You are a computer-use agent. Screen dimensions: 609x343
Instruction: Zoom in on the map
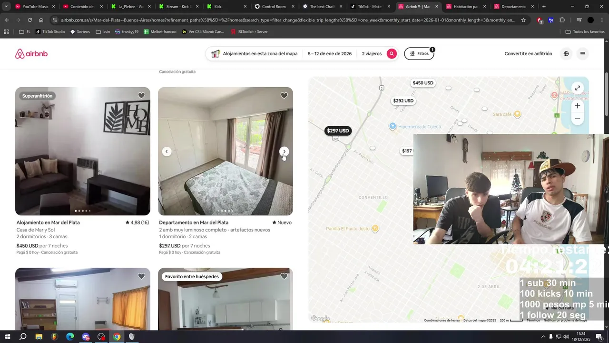tap(577, 106)
